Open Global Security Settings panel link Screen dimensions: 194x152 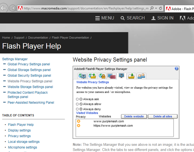click(29, 76)
